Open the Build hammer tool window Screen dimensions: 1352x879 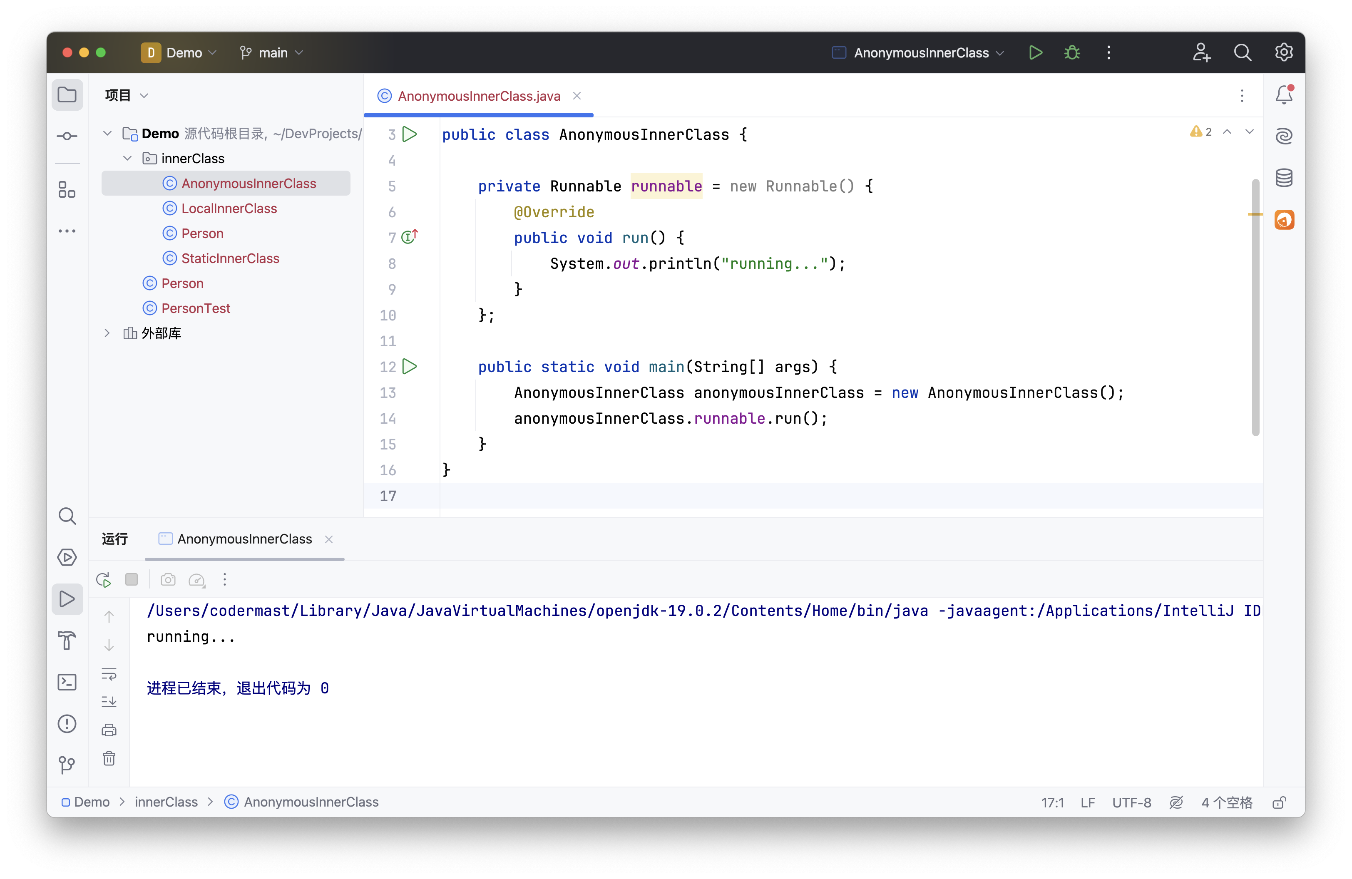(67, 641)
